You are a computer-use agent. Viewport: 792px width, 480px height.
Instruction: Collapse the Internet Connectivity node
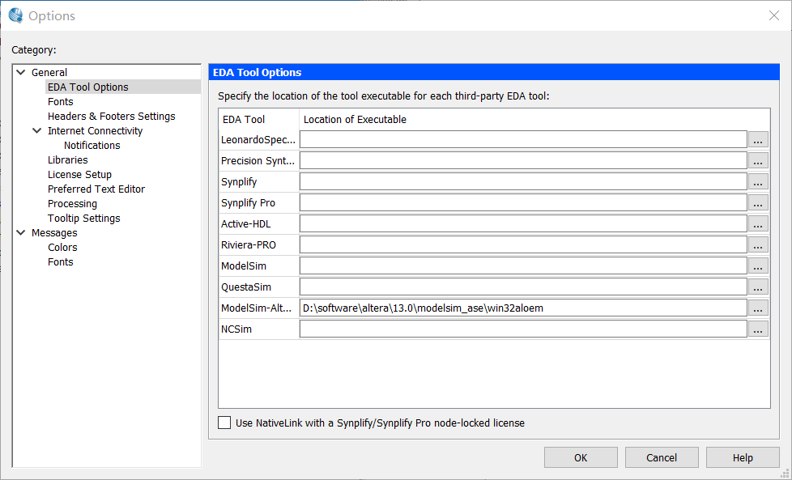(37, 131)
